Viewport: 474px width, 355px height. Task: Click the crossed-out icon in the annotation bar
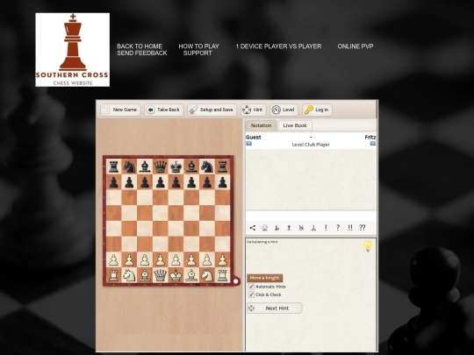click(x=301, y=228)
